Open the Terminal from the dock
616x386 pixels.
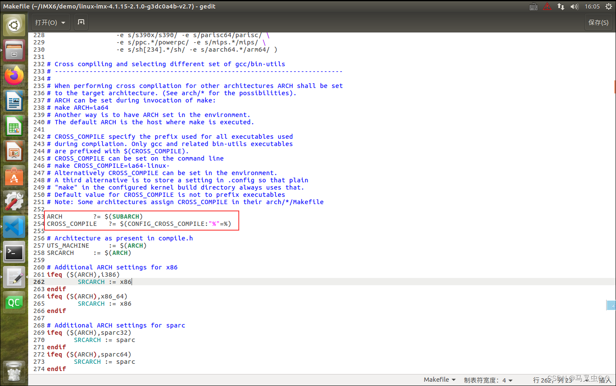click(14, 252)
